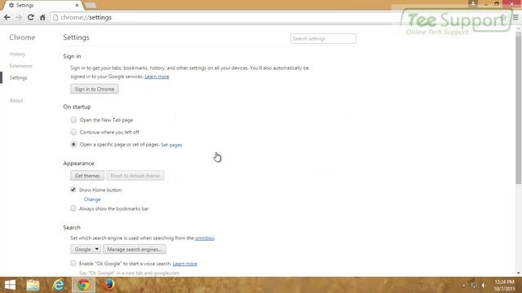This screenshot has width=522, height=293.
Task: Open the omnibox link in Search section
Action: click(205, 238)
